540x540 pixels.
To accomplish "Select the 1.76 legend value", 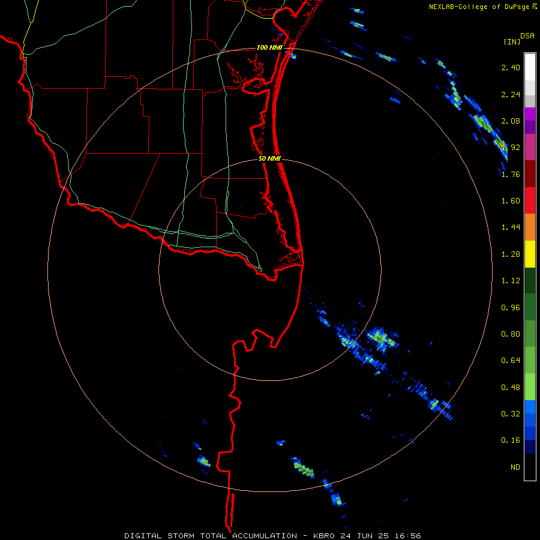I will pyautogui.click(x=511, y=174).
